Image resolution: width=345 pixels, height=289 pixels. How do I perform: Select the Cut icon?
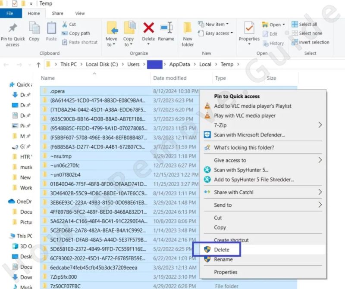(64, 25)
